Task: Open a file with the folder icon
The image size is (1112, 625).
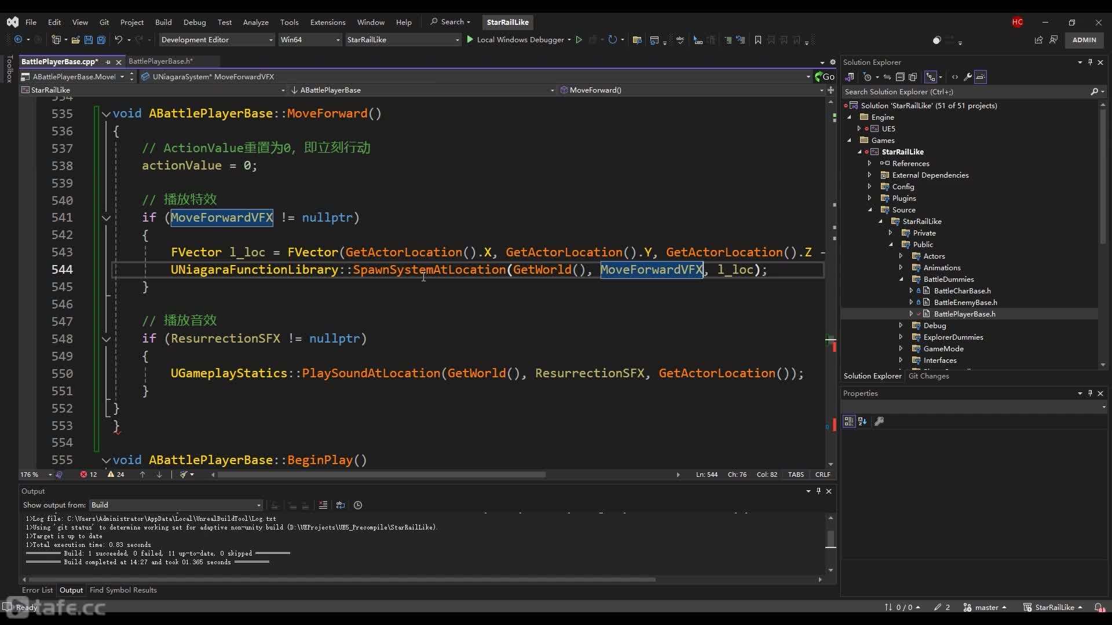Action: (76, 39)
